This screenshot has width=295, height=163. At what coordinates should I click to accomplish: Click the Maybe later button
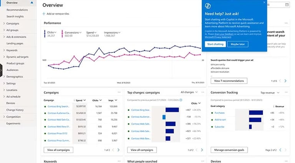click(x=238, y=44)
